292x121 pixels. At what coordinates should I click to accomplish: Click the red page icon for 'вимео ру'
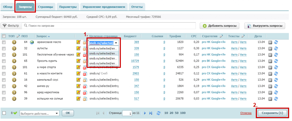[x=85, y=86]
